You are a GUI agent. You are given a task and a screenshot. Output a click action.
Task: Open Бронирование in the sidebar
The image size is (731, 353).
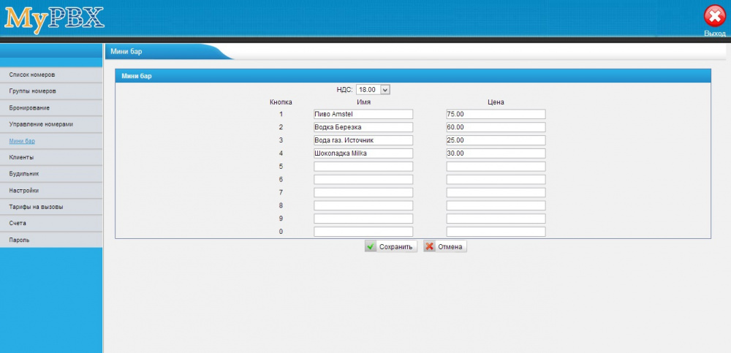pos(51,107)
